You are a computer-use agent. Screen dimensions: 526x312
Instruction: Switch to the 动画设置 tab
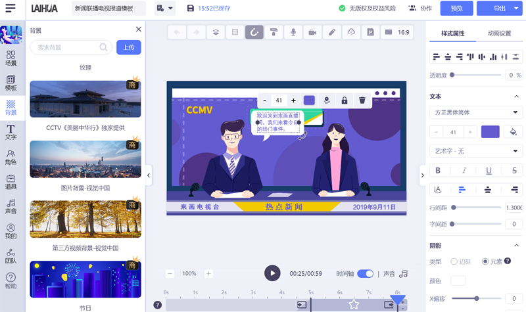499,33
